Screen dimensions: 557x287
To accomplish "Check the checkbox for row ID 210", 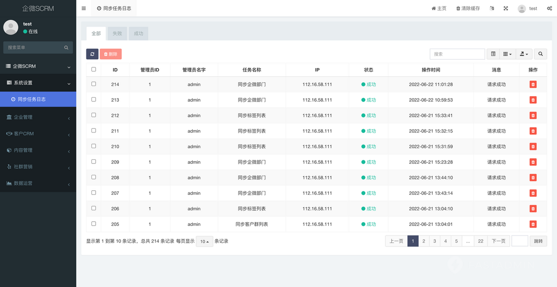I will point(93,146).
